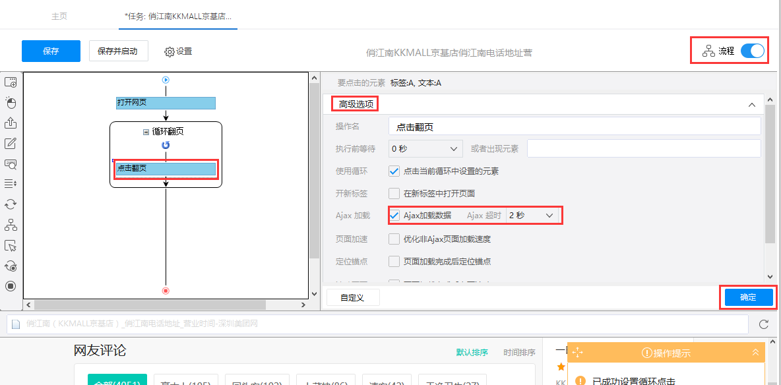
Task: Select the branch condition tool icon
Action: tap(11, 225)
